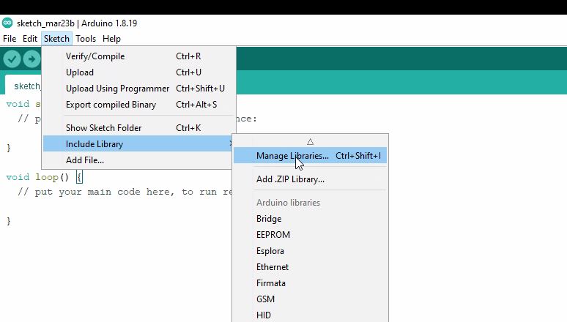The width and height of the screenshot is (567, 322).
Task: Click 'void loop()' code line
Action: click(44, 177)
